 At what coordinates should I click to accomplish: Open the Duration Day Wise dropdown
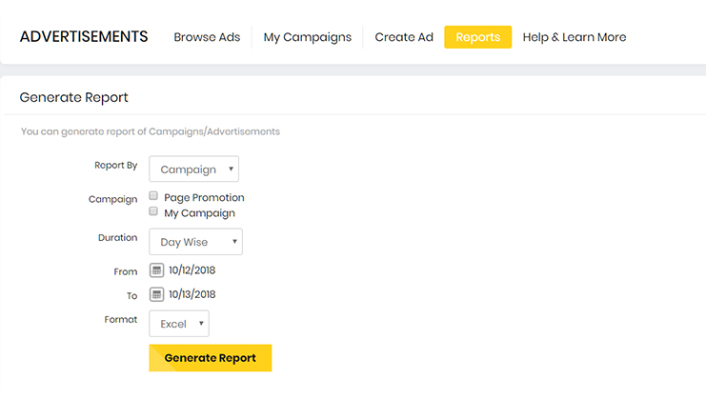click(x=196, y=242)
